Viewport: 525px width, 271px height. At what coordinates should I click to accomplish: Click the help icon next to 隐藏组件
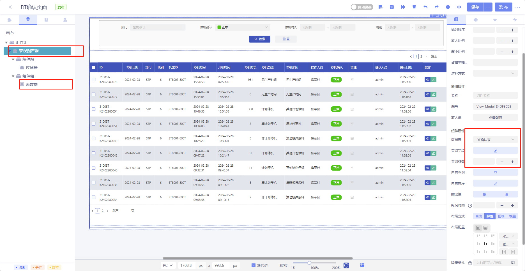[x=470, y=263]
